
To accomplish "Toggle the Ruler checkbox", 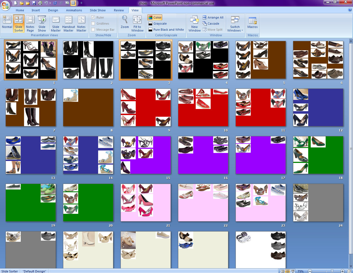I will 93,17.
